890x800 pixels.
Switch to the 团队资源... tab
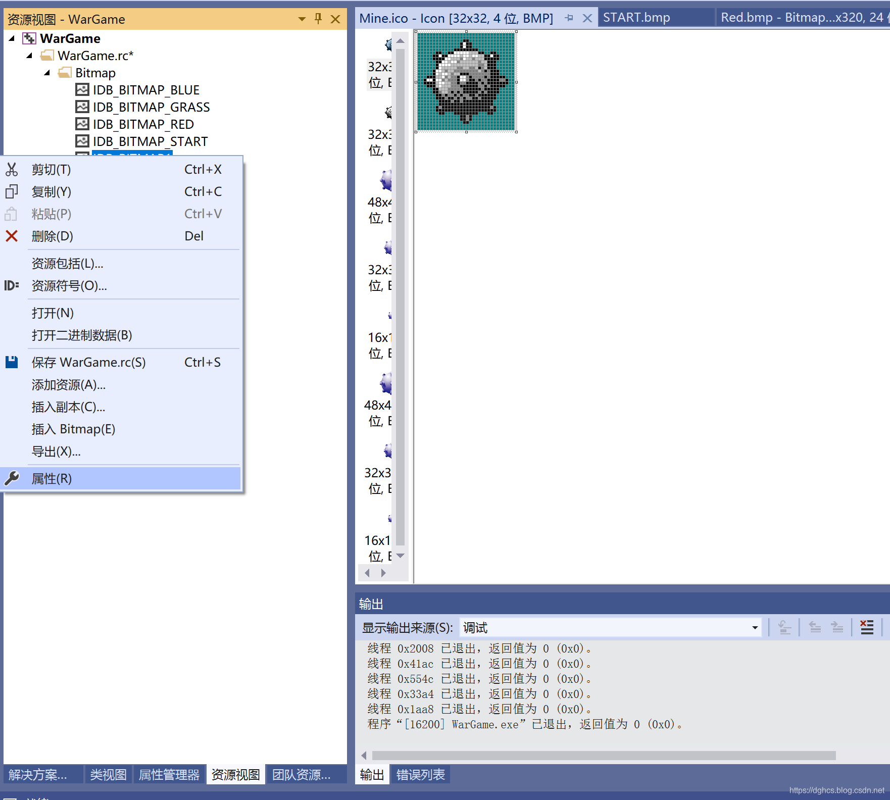click(x=306, y=774)
